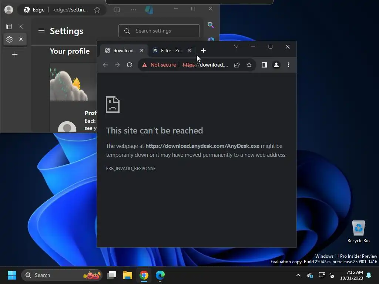Close the Filter - Zor tab
Viewport: 379px width, 284px height.
189,50
